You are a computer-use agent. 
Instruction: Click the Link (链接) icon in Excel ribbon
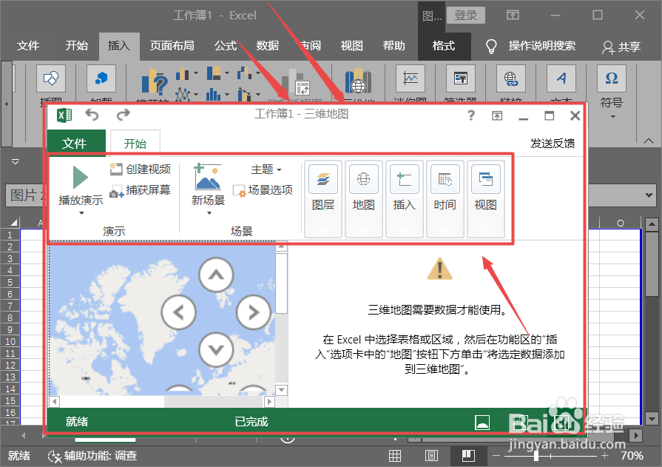pos(511,78)
